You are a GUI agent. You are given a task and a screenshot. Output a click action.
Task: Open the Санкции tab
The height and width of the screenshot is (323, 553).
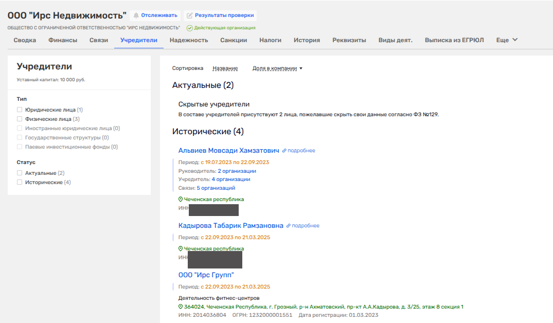(x=234, y=40)
